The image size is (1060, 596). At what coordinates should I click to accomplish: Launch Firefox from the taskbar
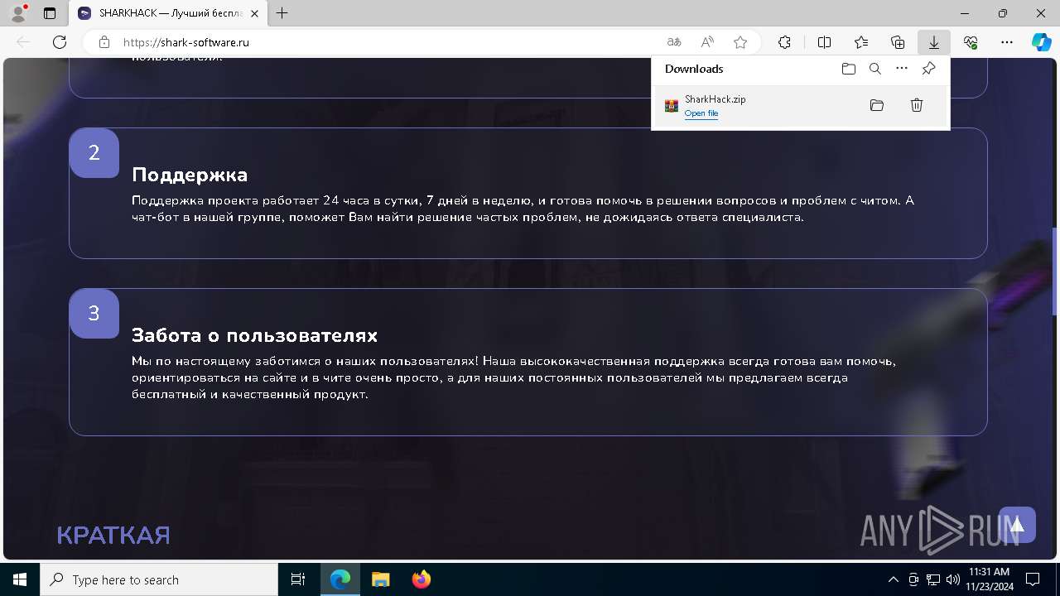coord(422,579)
